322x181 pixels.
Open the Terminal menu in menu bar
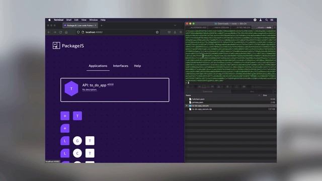point(58,20)
